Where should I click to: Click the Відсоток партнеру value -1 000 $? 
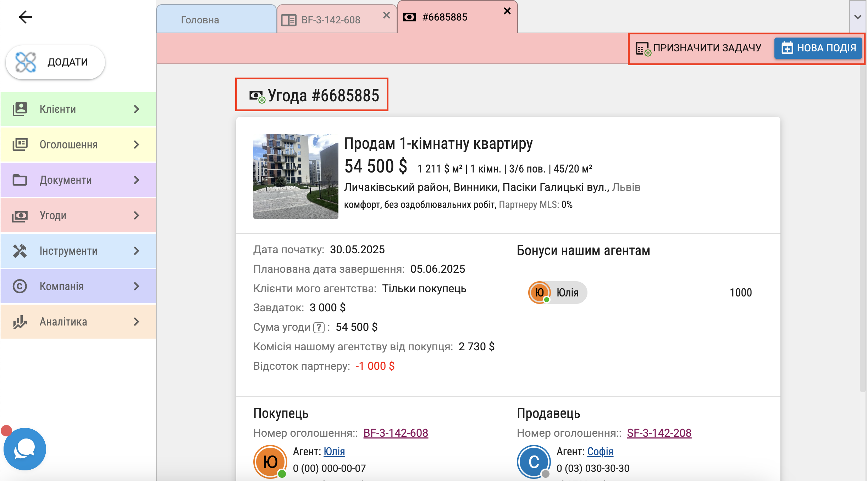pyautogui.click(x=375, y=366)
